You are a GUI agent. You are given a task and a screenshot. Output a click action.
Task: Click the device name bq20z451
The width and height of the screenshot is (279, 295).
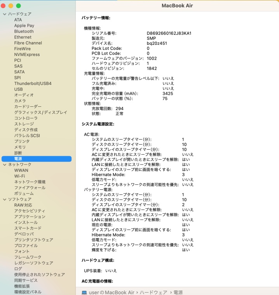point(157,43)
